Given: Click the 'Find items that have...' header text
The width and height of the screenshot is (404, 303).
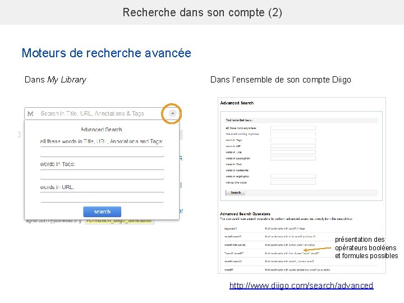Looking at the screenshot, I should point(240,120).
